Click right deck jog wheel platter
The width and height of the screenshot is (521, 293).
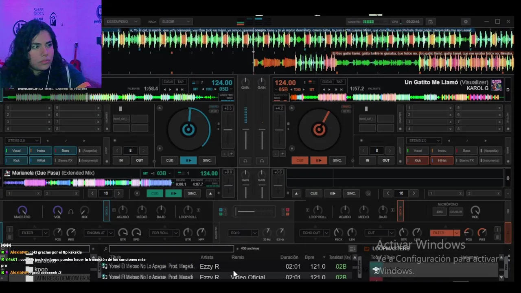tap(319, 130)
